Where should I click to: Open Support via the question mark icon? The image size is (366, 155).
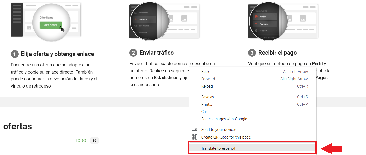[x=256, y=31]
